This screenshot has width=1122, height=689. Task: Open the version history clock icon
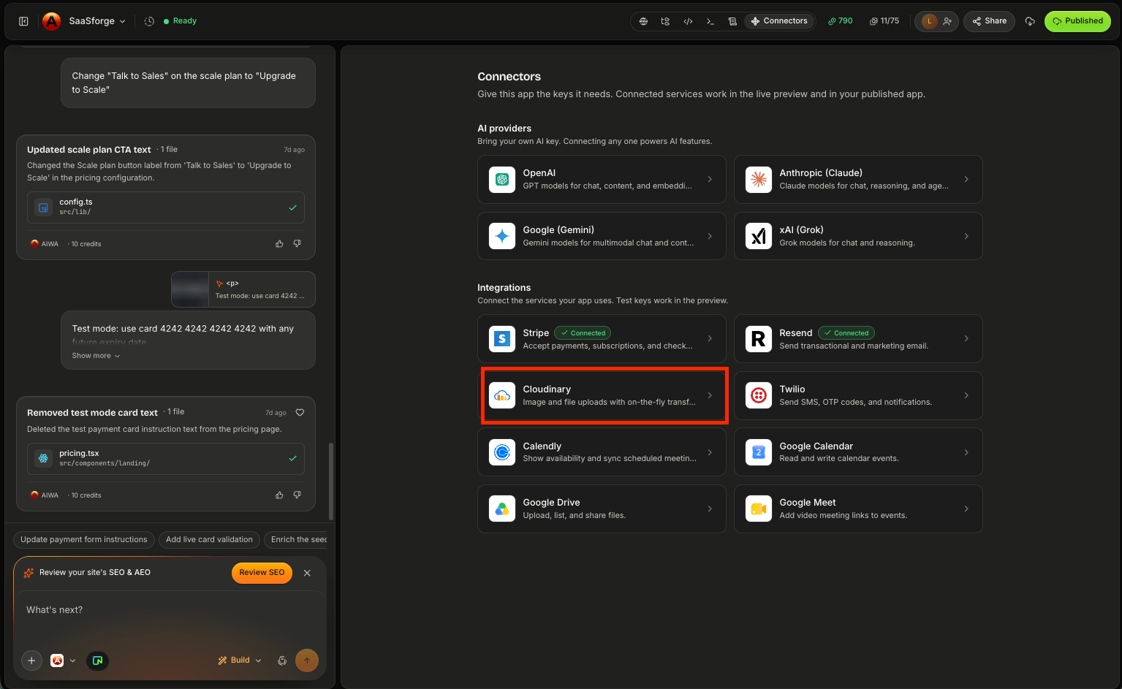149,21
